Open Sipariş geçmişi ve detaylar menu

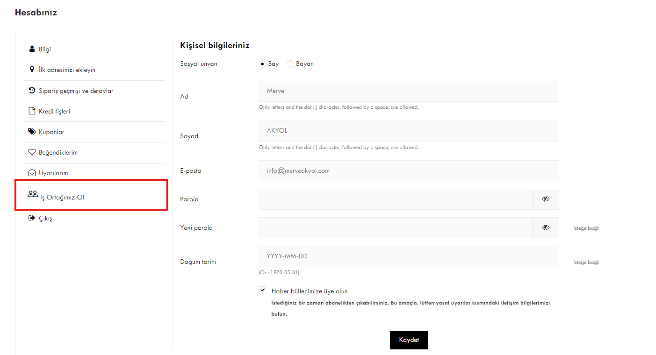tap(76, 91)
